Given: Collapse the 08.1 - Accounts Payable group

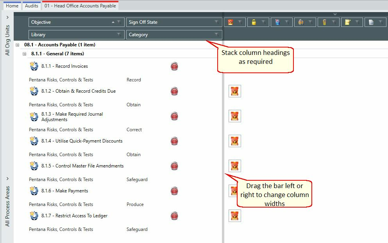Looking at the screenshot, I should pos(17,45).
